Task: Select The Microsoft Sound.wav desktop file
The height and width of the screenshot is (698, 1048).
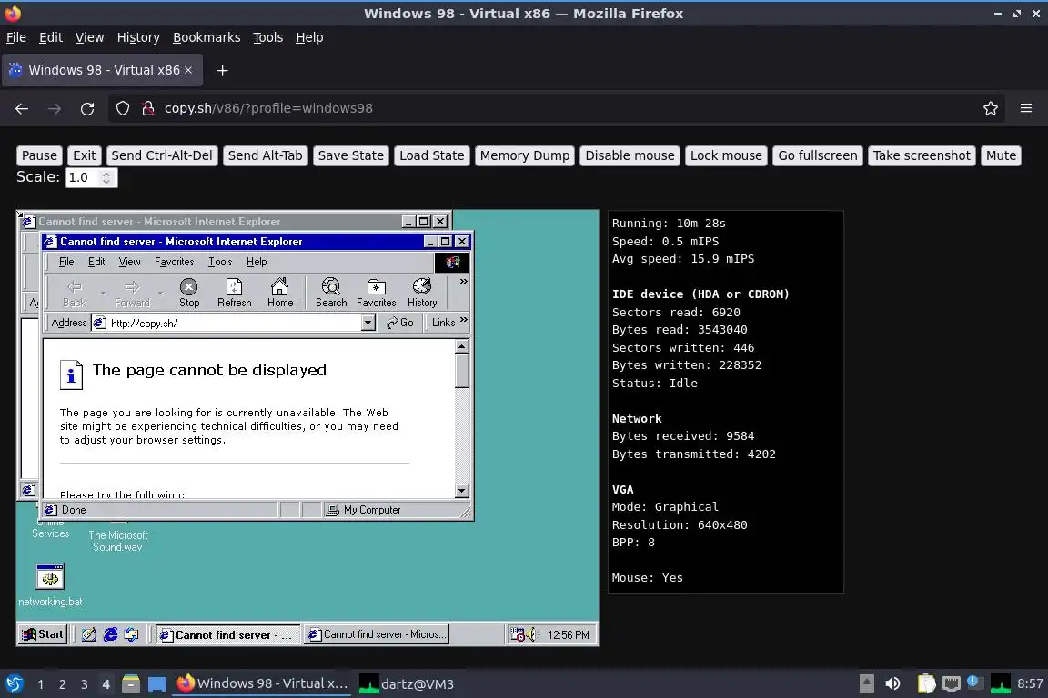Action: coord(117,541)
